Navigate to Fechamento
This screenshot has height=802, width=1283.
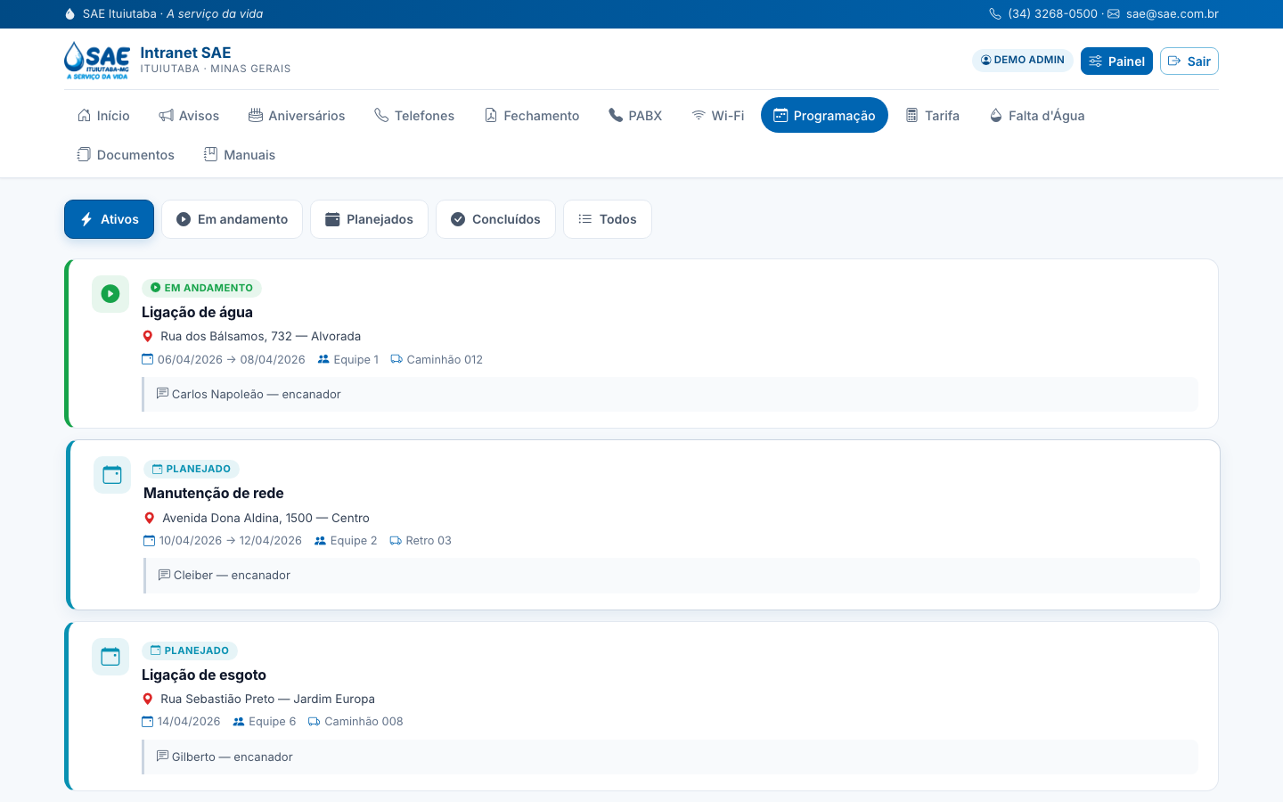click(532, 115)
